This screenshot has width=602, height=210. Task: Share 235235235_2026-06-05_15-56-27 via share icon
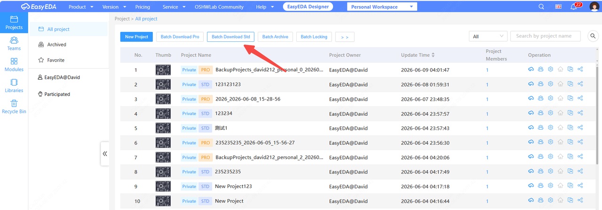[x=580, y=142]
